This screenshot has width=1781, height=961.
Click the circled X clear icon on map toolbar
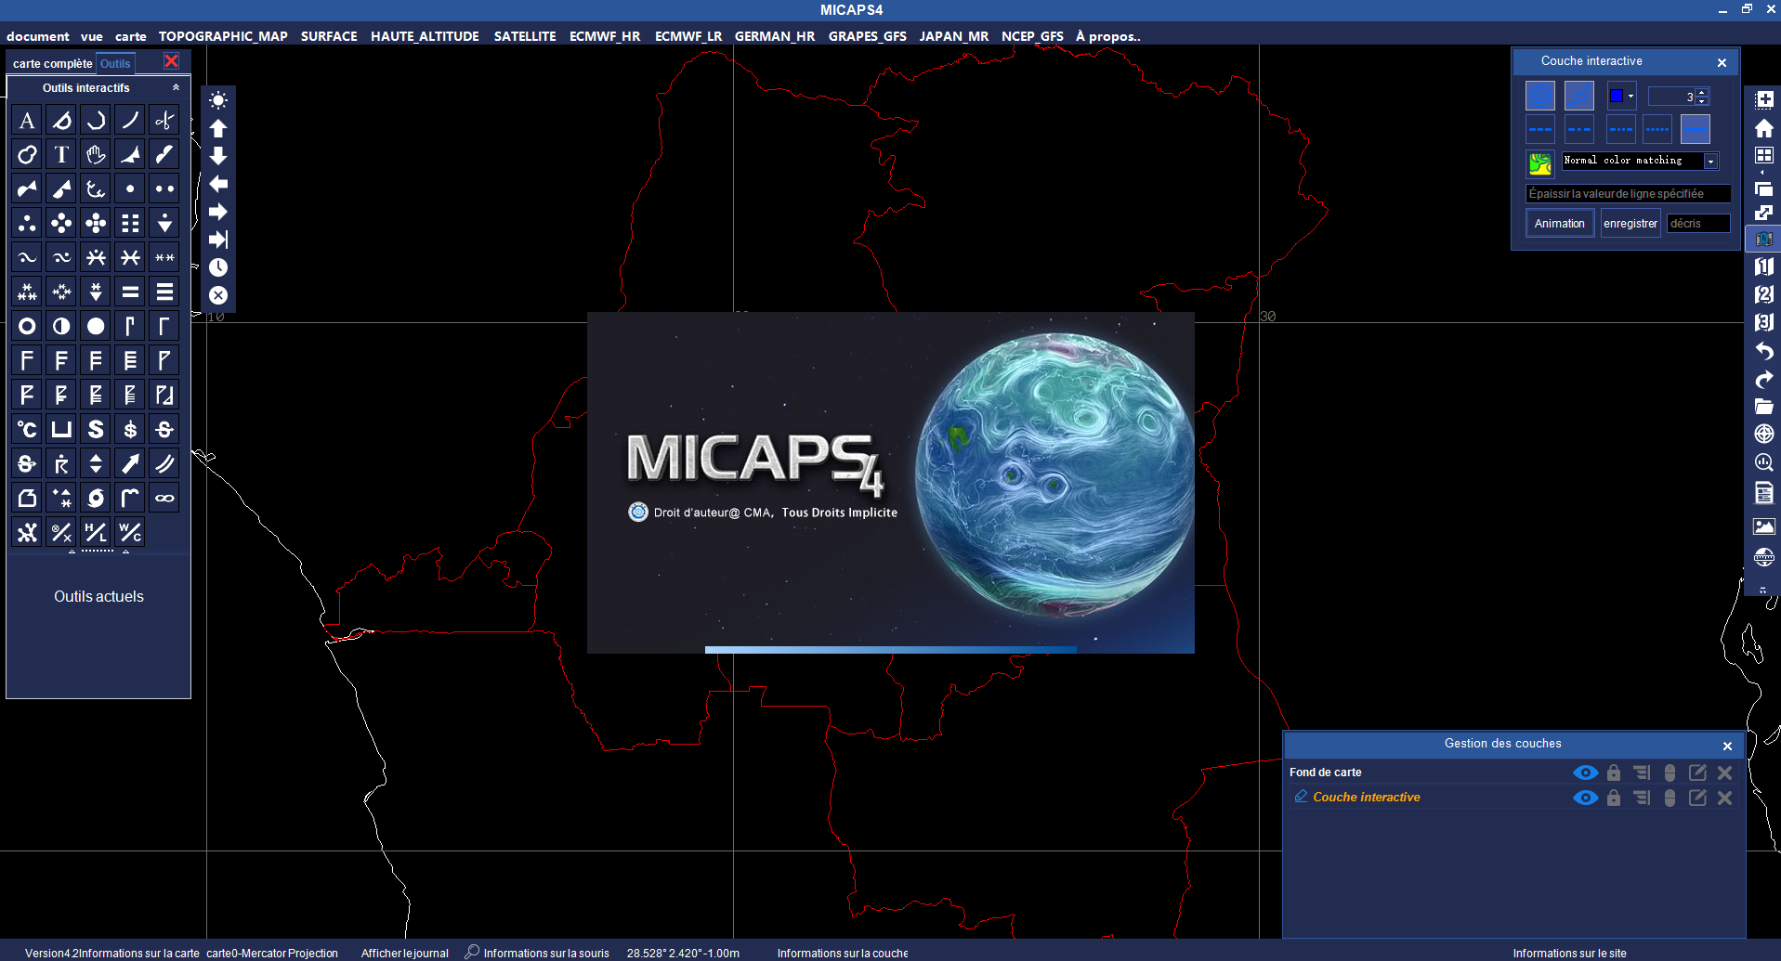pos(218,295)
